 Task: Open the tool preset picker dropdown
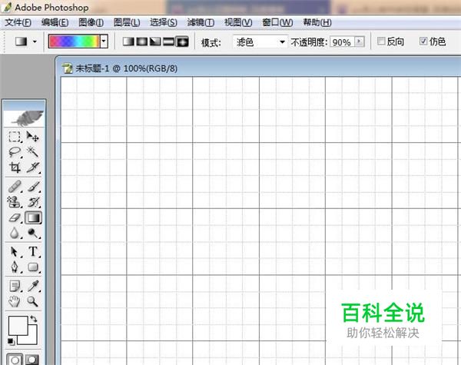(x=35, y=41)
